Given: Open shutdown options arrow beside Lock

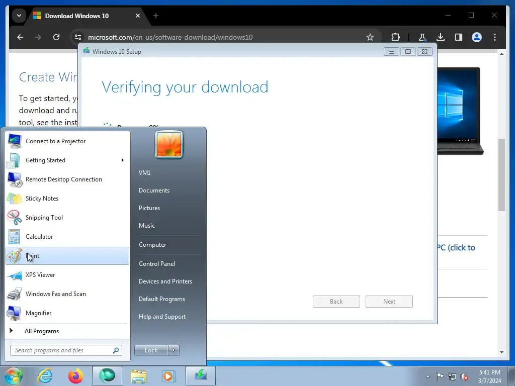Looking at the screenshot, I should click(x=174, y=350).
